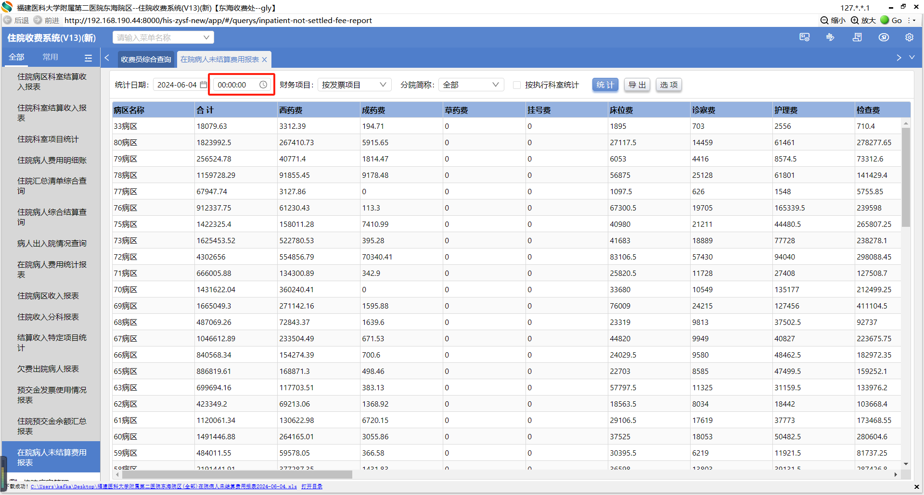The image size is (924, 495).
Task: Open 住院病人综合结算查询 in sidebar
Action: coord(52,217)
